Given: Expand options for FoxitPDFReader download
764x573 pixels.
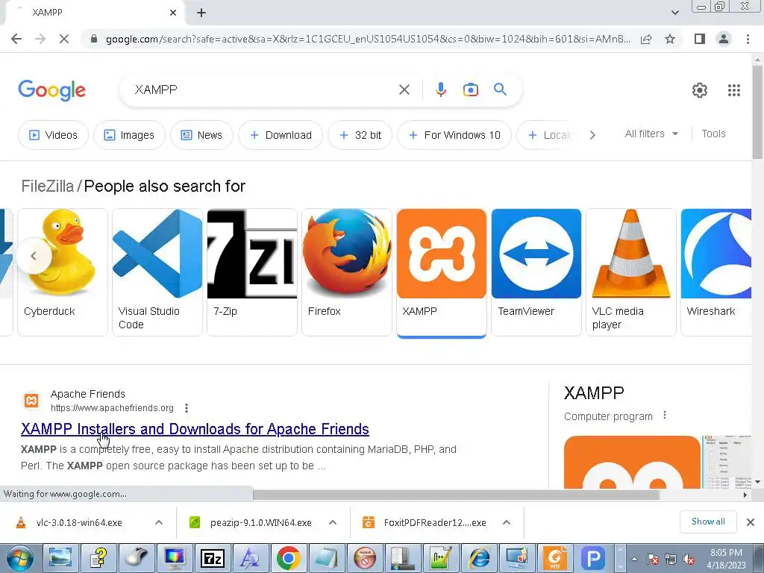Looking at the screenshot, I should (x=507, y=523).
